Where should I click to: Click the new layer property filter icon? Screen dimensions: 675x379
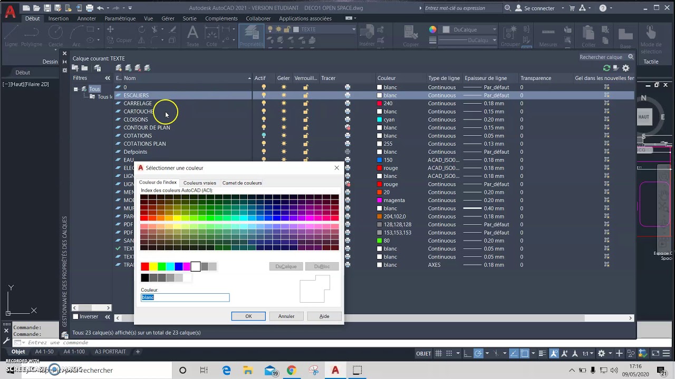click(x=75, y=68)
